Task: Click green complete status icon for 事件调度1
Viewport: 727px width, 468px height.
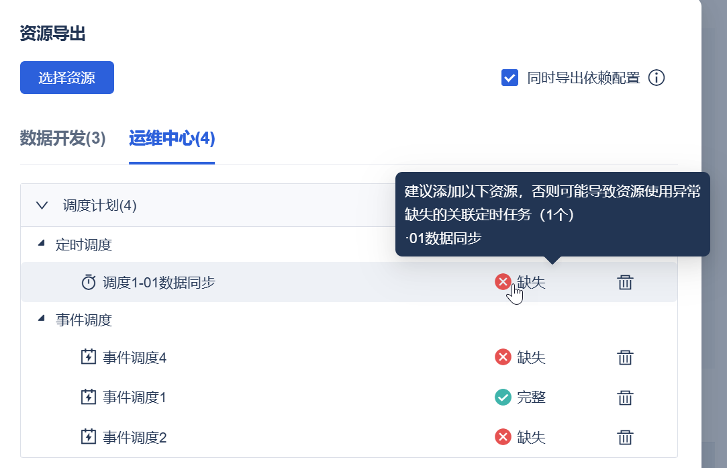Action: [x=503, y=397]
